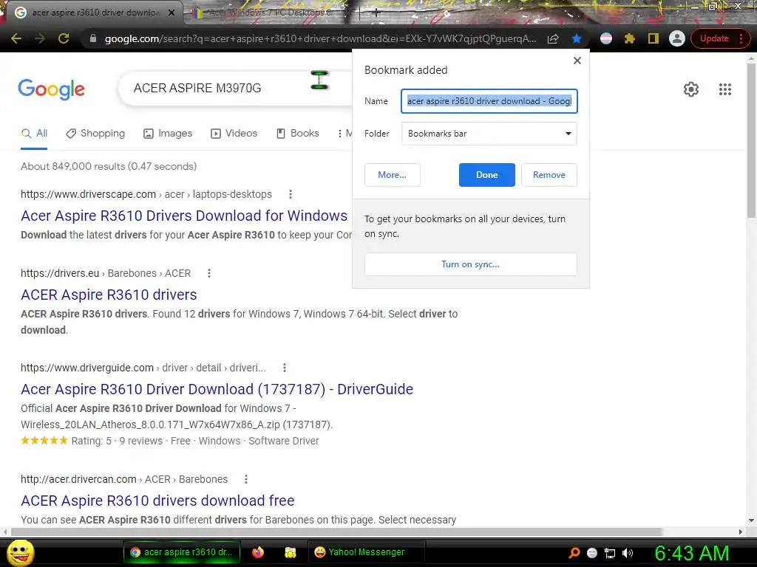Click the vertical scrollbar thumb

tap(751, 140)
